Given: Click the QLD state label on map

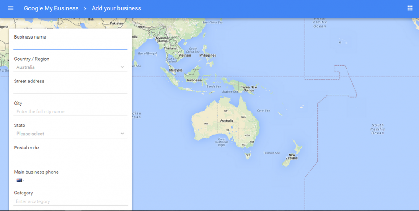Looking at the screenshot, I should (x=243, y=117).
